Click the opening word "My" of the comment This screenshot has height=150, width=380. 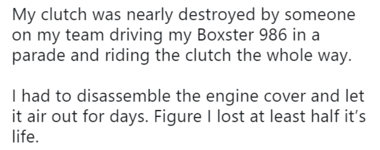[x=24, y=15]
